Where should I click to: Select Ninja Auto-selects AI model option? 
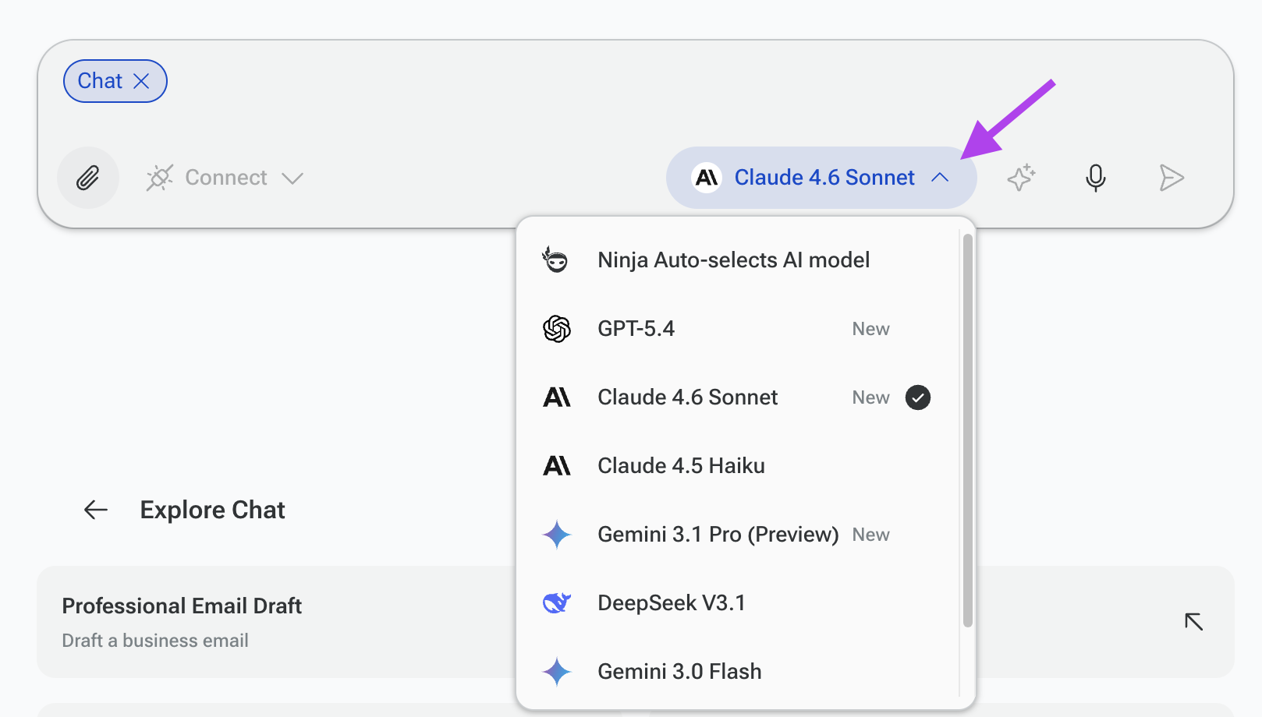pos(737,260)
